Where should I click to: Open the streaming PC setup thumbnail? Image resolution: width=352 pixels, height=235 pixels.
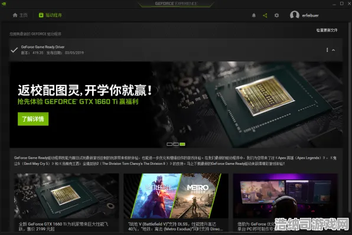285,195
